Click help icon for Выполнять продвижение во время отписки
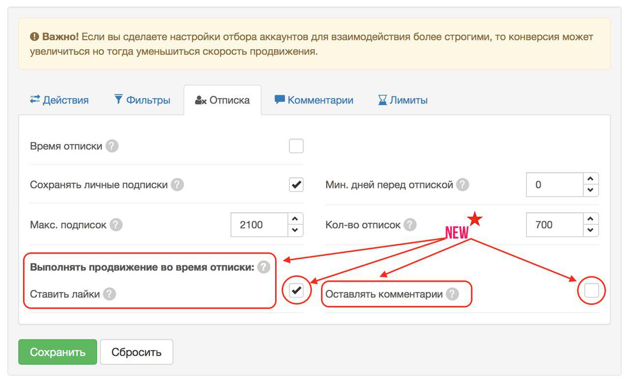Viewport: 629px width, 383px height. pos(264,267)
